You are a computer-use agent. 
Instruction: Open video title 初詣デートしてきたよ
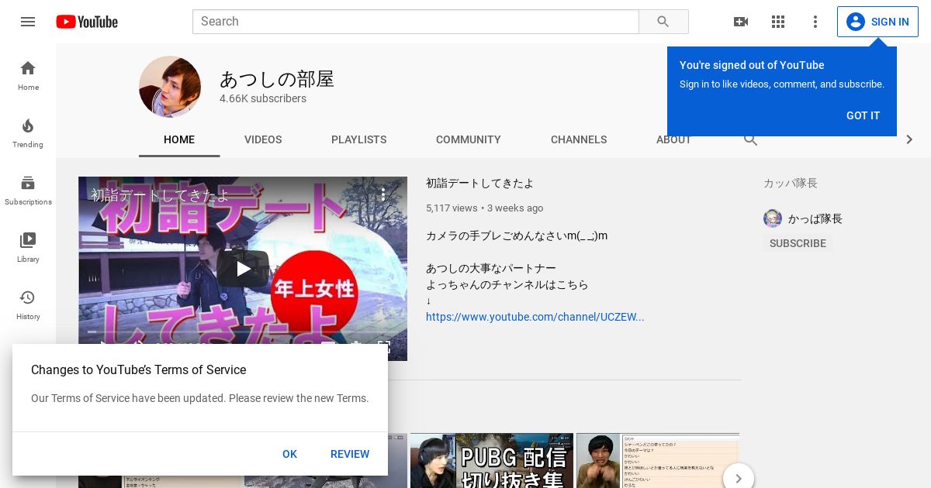479,184
